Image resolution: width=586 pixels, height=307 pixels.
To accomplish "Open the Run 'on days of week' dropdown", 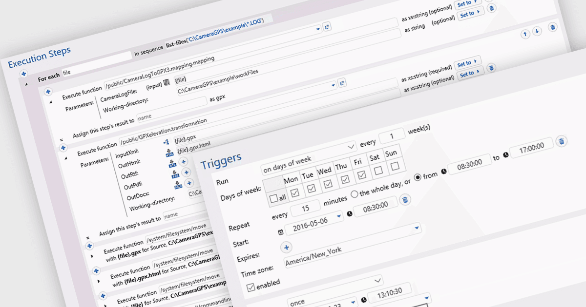I will pyautogui.click(x=308, y=158).
